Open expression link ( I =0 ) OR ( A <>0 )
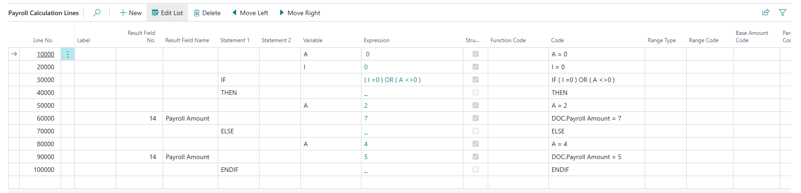Viewport: 801px width, 193px height. point(392,80)
